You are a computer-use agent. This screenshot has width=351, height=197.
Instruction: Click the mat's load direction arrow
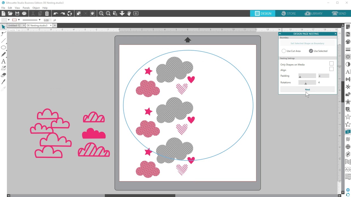click(188, 40)
